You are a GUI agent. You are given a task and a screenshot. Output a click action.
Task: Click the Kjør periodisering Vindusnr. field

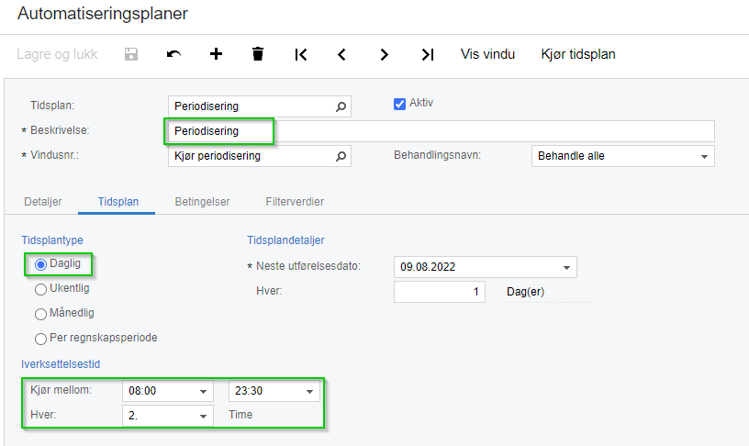[260, 156]
